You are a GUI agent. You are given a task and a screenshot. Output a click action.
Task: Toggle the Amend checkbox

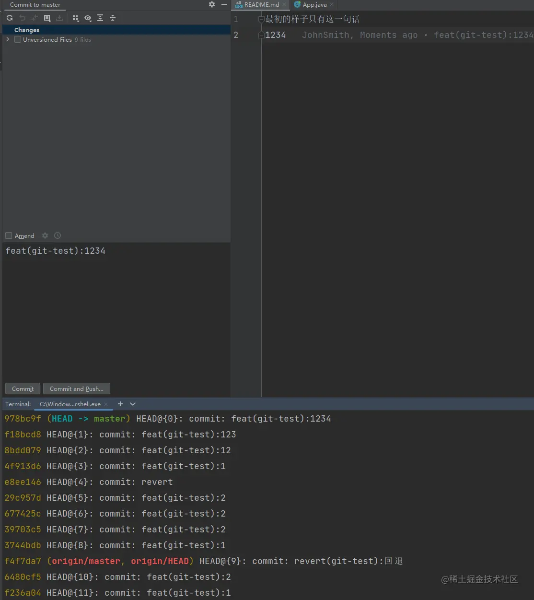[9, 235]
